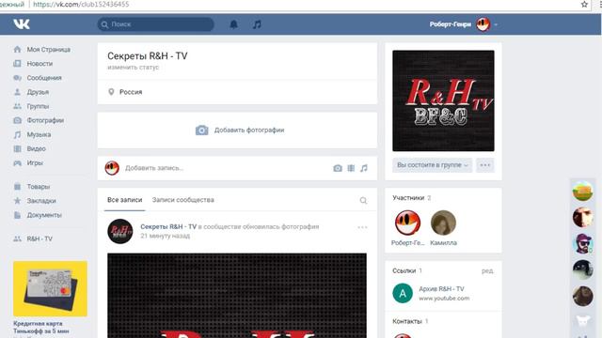Click the user avatar in top header
The width and height of the screenshot is (602, 338).
(x=483, y=24)
